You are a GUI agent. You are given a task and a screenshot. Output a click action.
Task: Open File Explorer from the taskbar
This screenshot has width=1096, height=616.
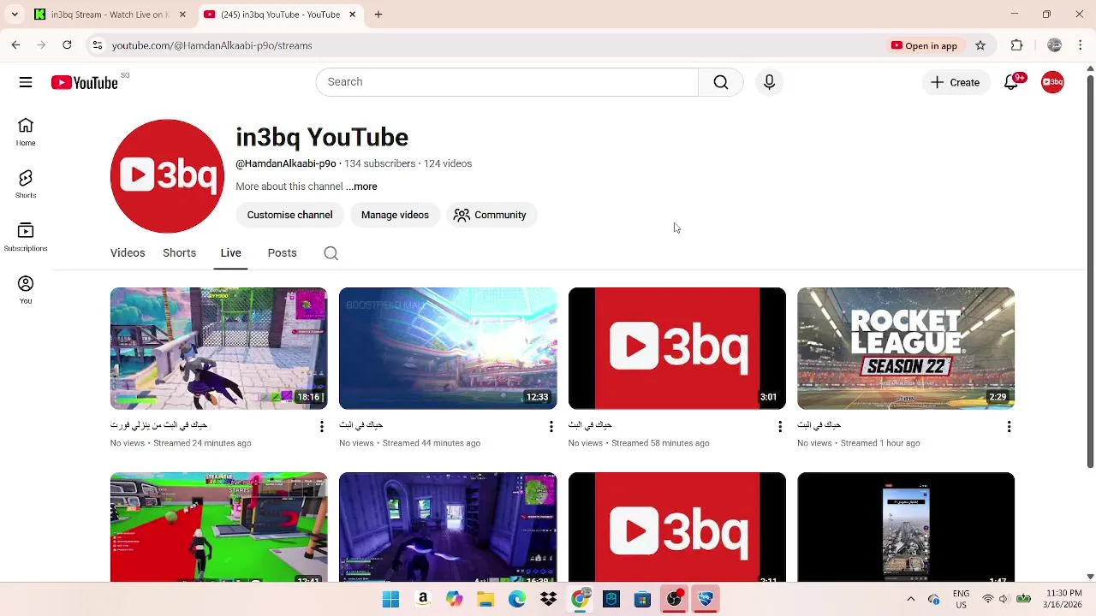point(485,599)
